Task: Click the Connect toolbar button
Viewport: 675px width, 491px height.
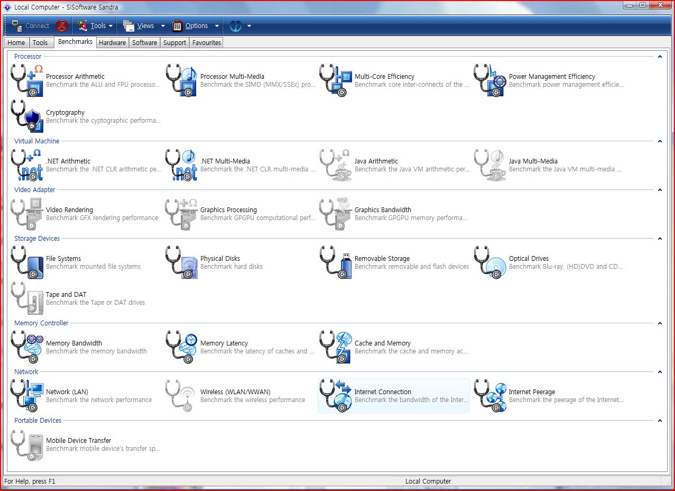Action: pos(31,26)
